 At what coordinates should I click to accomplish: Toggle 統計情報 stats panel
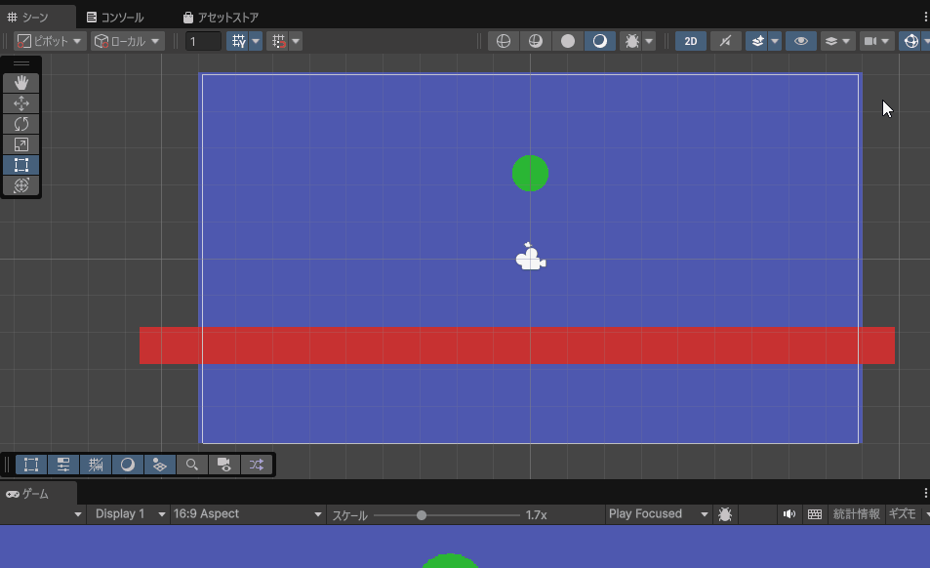[x=856, y=514]
